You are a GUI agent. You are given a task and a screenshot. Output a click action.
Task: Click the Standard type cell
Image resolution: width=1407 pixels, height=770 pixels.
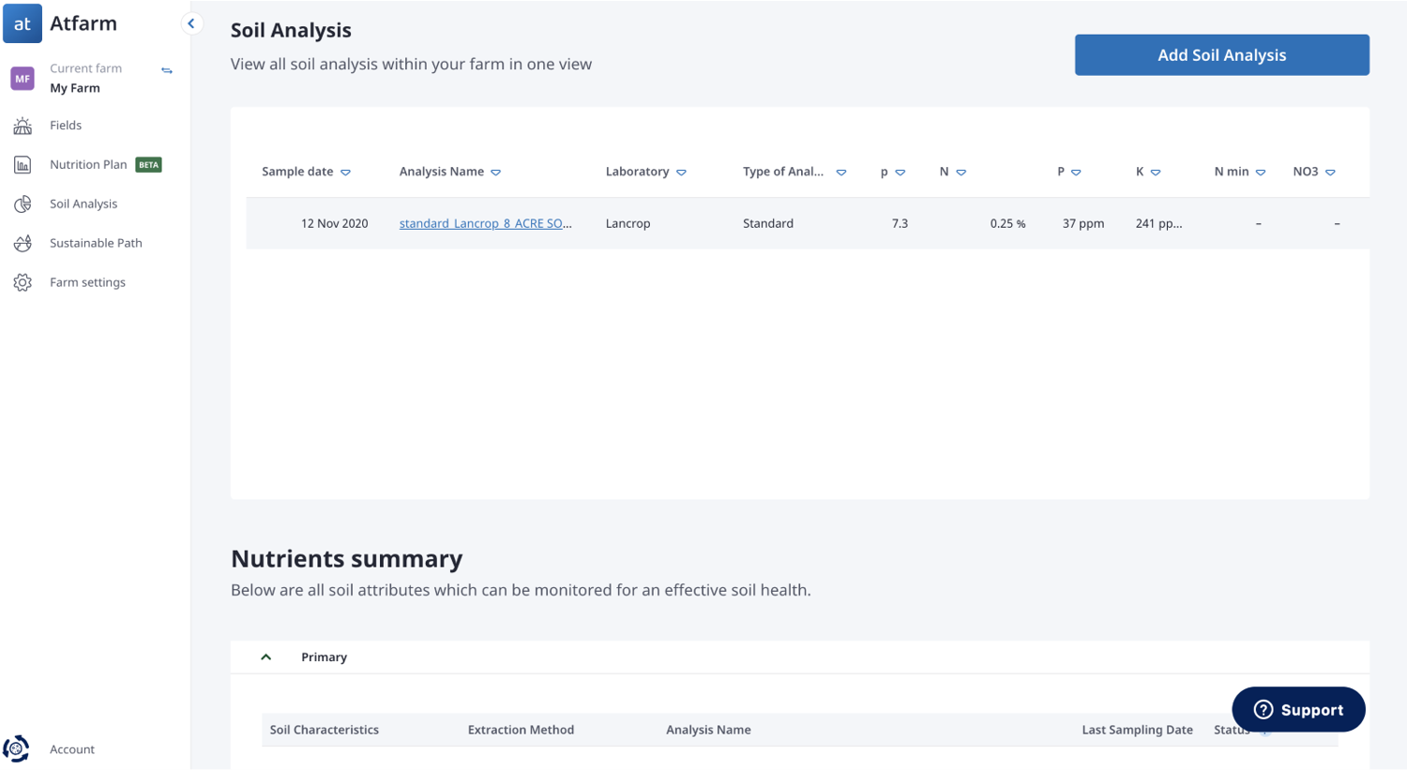click(x=767, y=223)
